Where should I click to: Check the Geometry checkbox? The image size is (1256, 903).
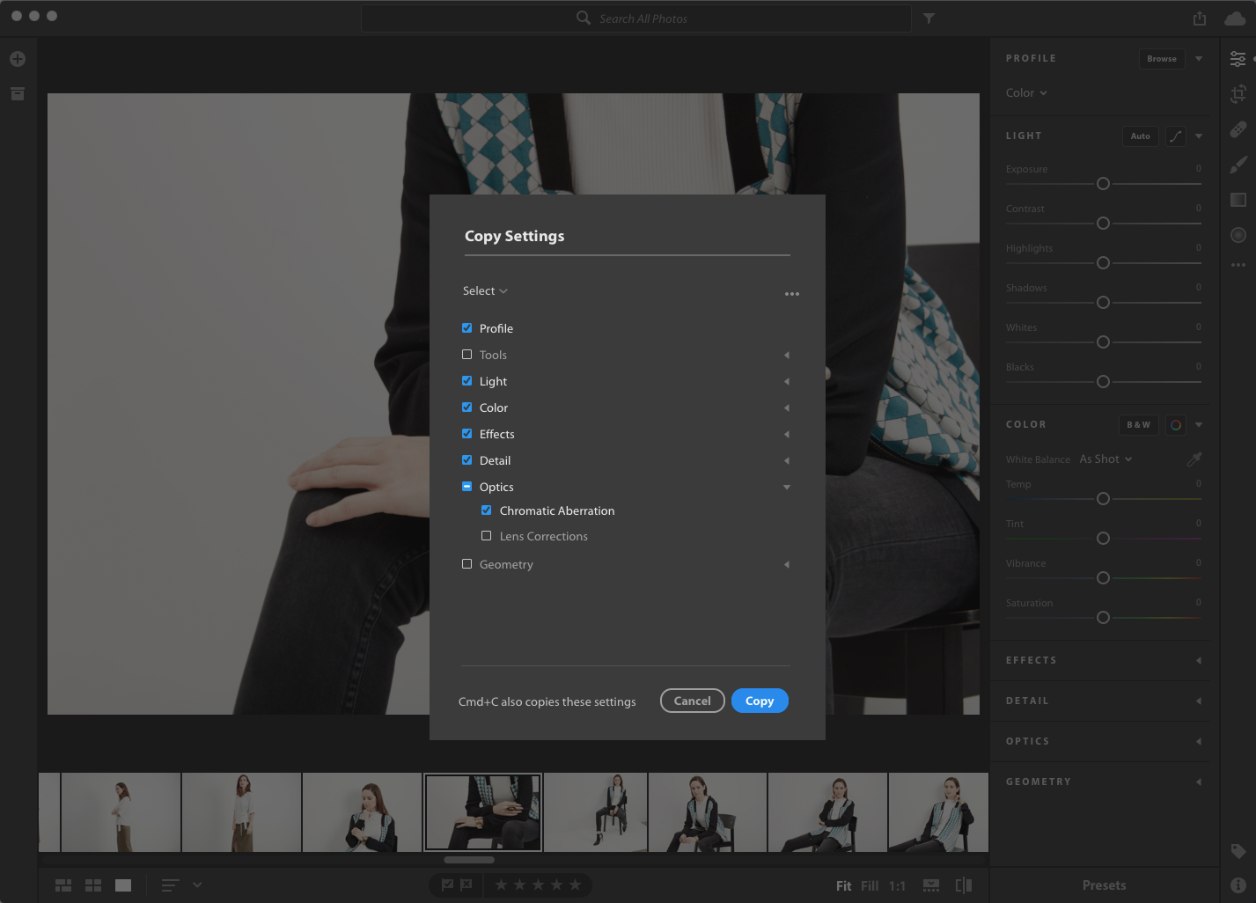pos(467,564)
